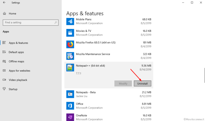Click the 323 KB maintenance service size
This screenshot has width=205, height=121.
point(147,54)
